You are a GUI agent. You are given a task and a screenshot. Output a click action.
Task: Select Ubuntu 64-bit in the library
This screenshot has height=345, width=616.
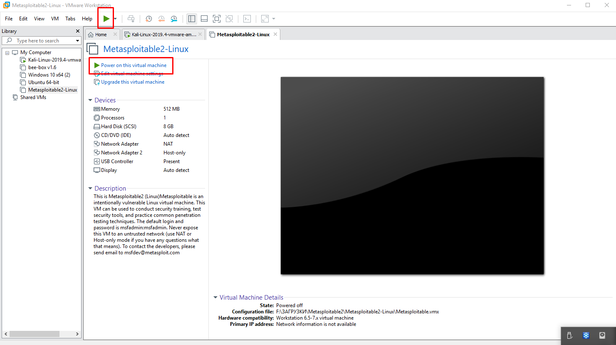point(40,82)
